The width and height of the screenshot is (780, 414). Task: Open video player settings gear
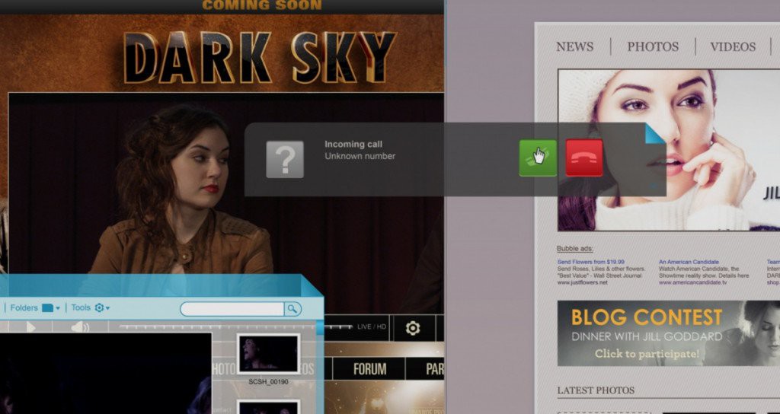click(x=413, y=328)
